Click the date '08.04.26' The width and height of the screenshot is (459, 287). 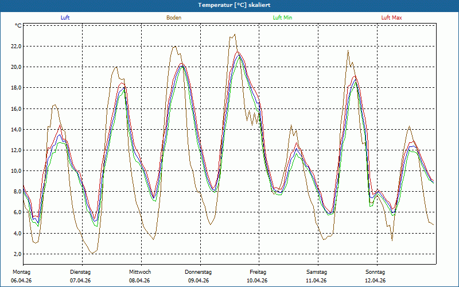[x=139, y=281]
